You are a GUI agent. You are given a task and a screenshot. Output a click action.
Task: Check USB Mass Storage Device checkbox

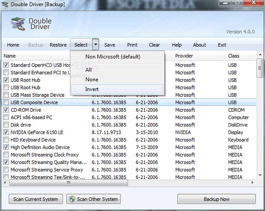click(x=6, y=95)
